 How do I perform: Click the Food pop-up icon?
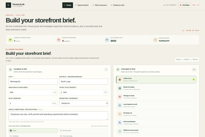(x=120, y=114)
